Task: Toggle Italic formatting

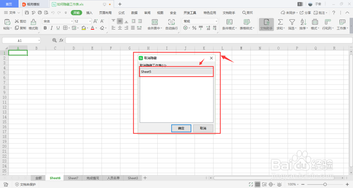Action: click(52, 28)
